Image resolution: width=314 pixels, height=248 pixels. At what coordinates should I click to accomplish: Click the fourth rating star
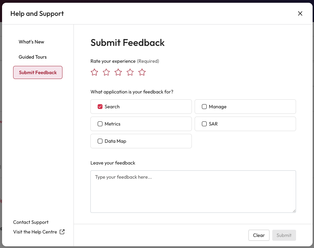(x=130, y=72)
